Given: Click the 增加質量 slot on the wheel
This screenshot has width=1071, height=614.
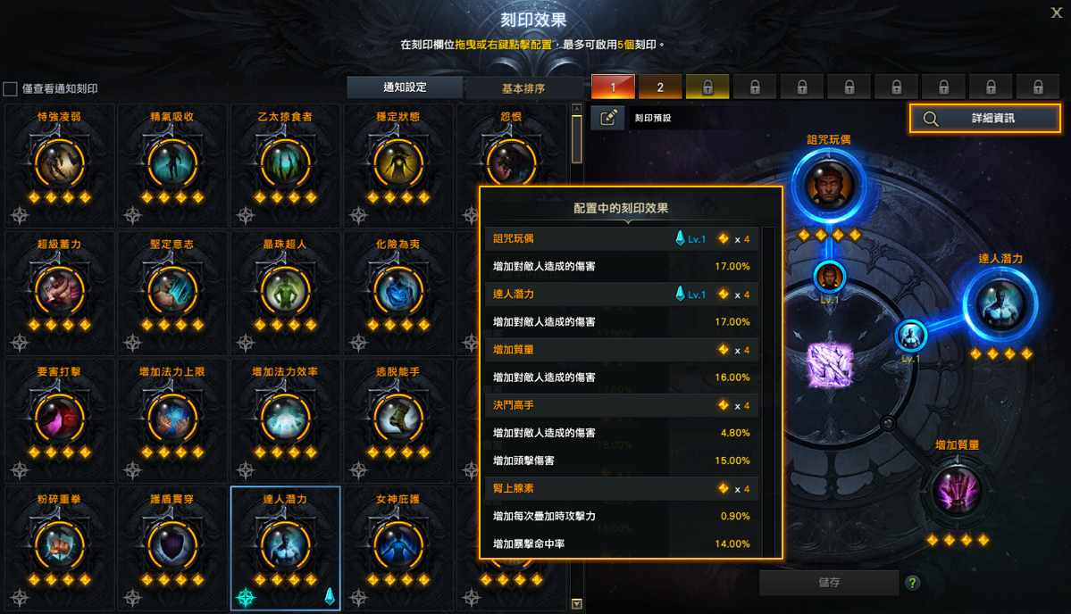Looking at the screenshot, I should [x=957, y=491].
